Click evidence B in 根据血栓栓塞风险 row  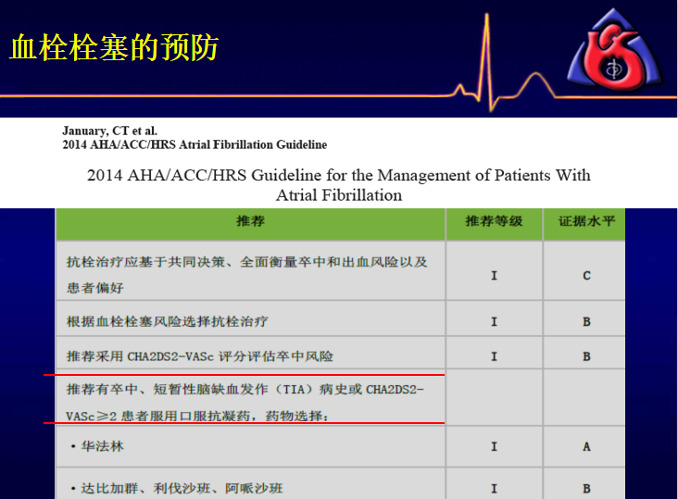586,321
